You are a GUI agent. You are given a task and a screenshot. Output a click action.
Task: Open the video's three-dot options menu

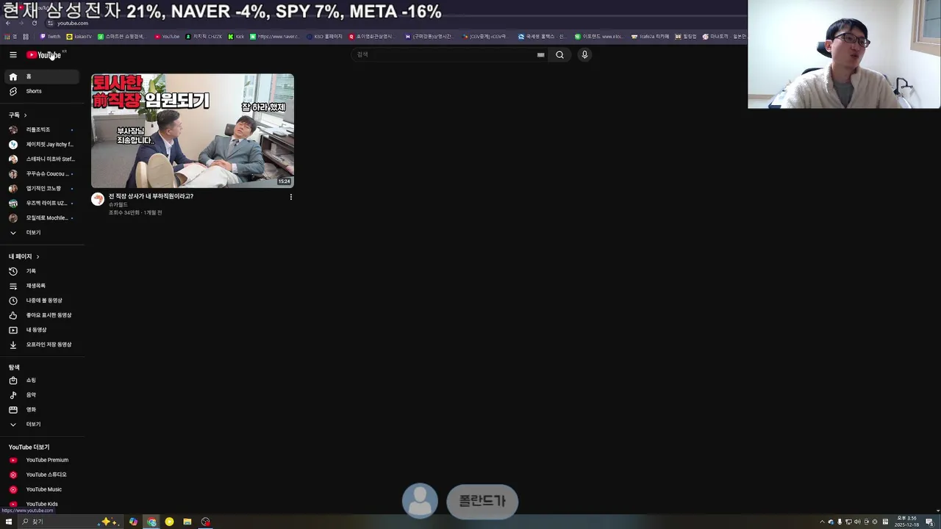pyautogui.click(x=290, y=197)
